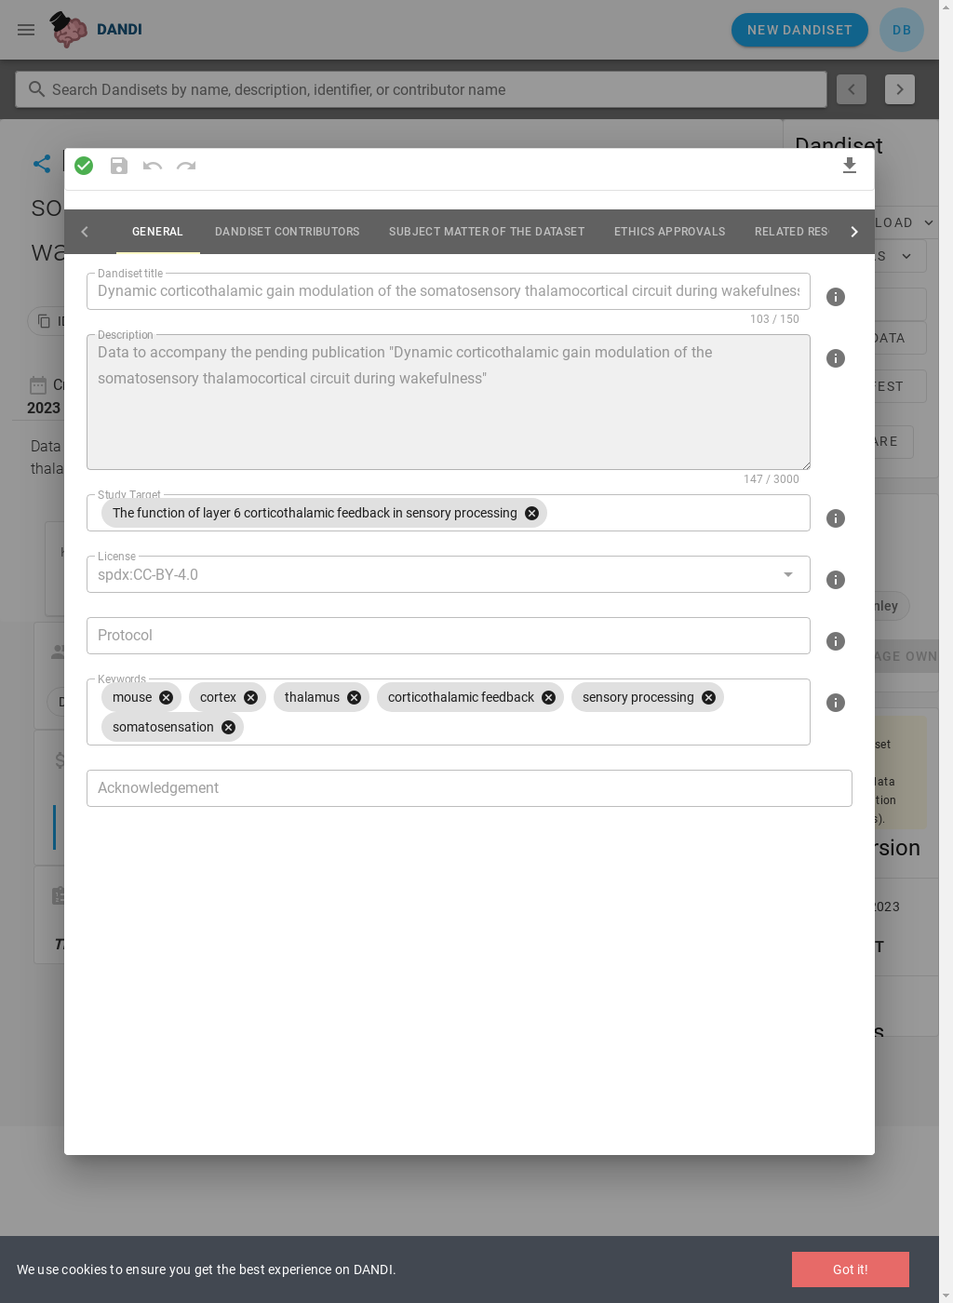The width and height of the screenshot is (953, 1303).
Task: Edit the Dandiset title field
Action: click(x=449, y=291)
